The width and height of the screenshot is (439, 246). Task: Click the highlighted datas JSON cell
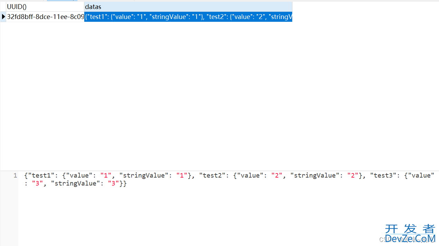pyautogui.click(x=188, y=17)
